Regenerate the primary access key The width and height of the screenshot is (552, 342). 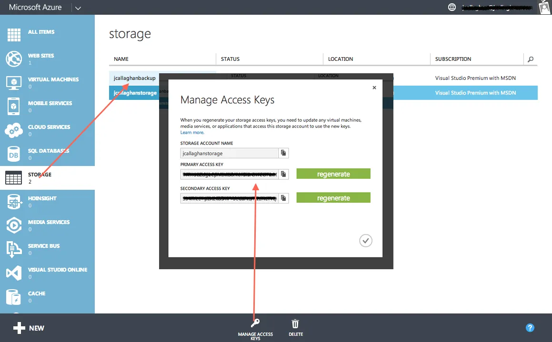[333, 174]
